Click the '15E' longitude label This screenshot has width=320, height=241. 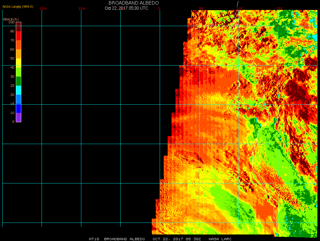point(280,9)
